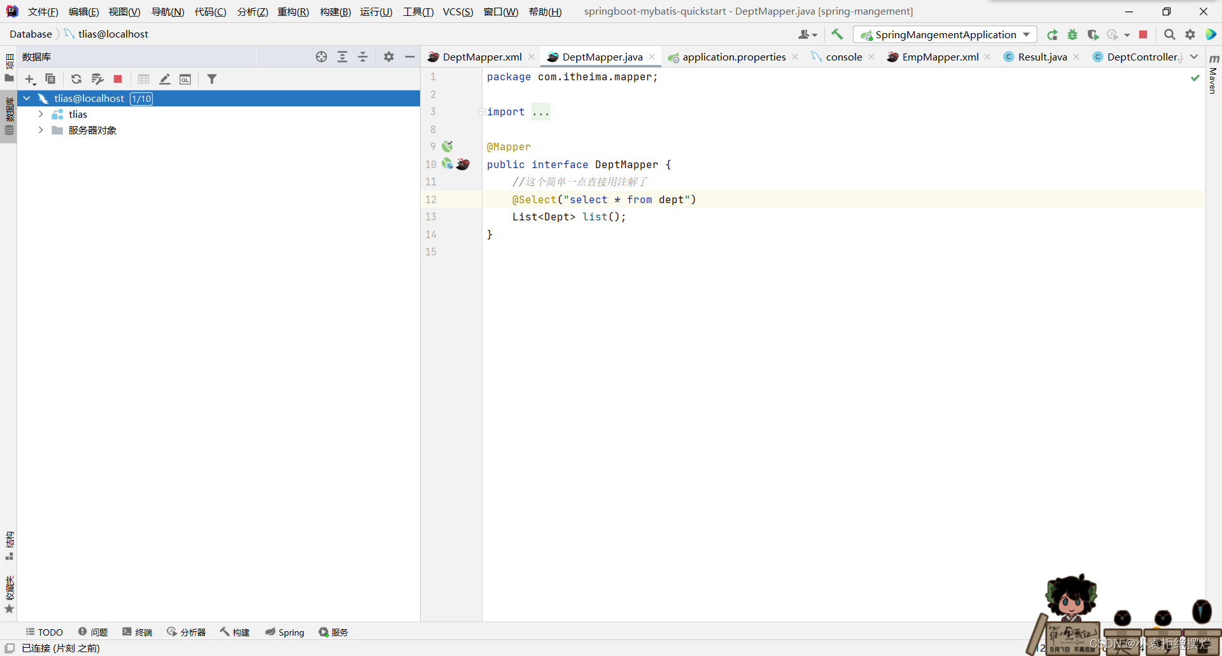Open database panel settings gear
The width and height of the screenshot is (1222, 656).
[x=389, y=57]
